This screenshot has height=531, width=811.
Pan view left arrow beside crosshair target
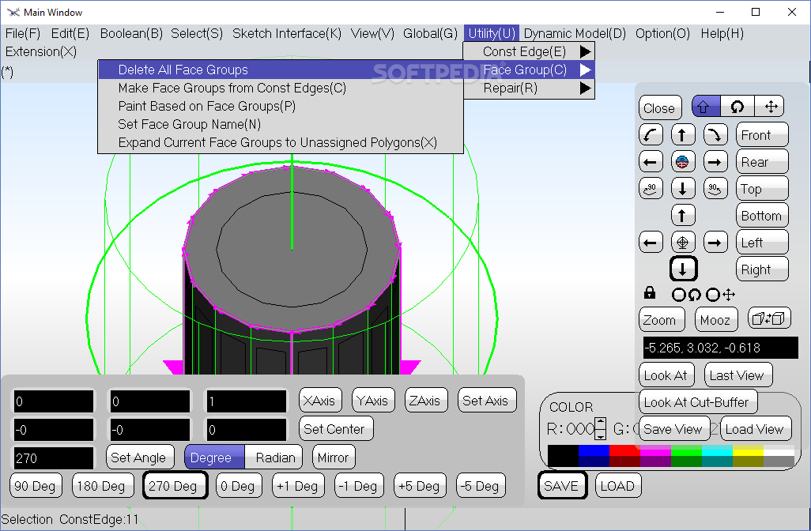coord(651,242)
